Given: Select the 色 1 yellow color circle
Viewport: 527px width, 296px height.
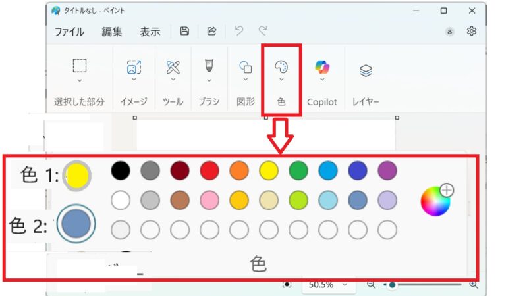Looking at the screenshot, I should click(77, 176).
